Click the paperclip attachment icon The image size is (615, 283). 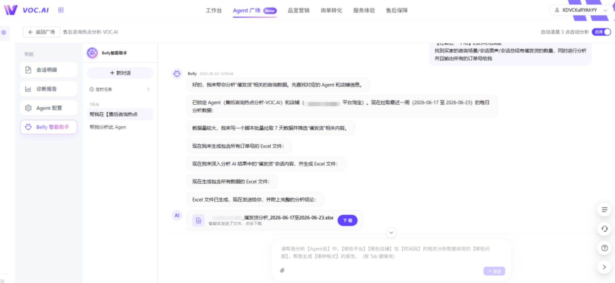(x=282, y=270)
